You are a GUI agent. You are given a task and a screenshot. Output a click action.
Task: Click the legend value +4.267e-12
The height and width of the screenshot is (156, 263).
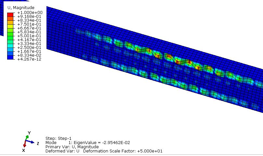[29, 59]
